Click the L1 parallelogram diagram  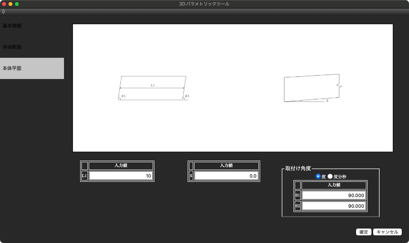pos(153,88)
